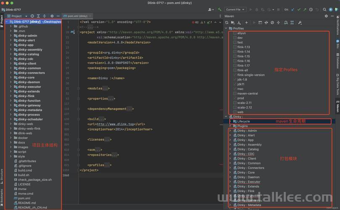Viewport: 340px width, 210px height.
Task: Expand the docker folder
Action: click(x=11, y=138)
